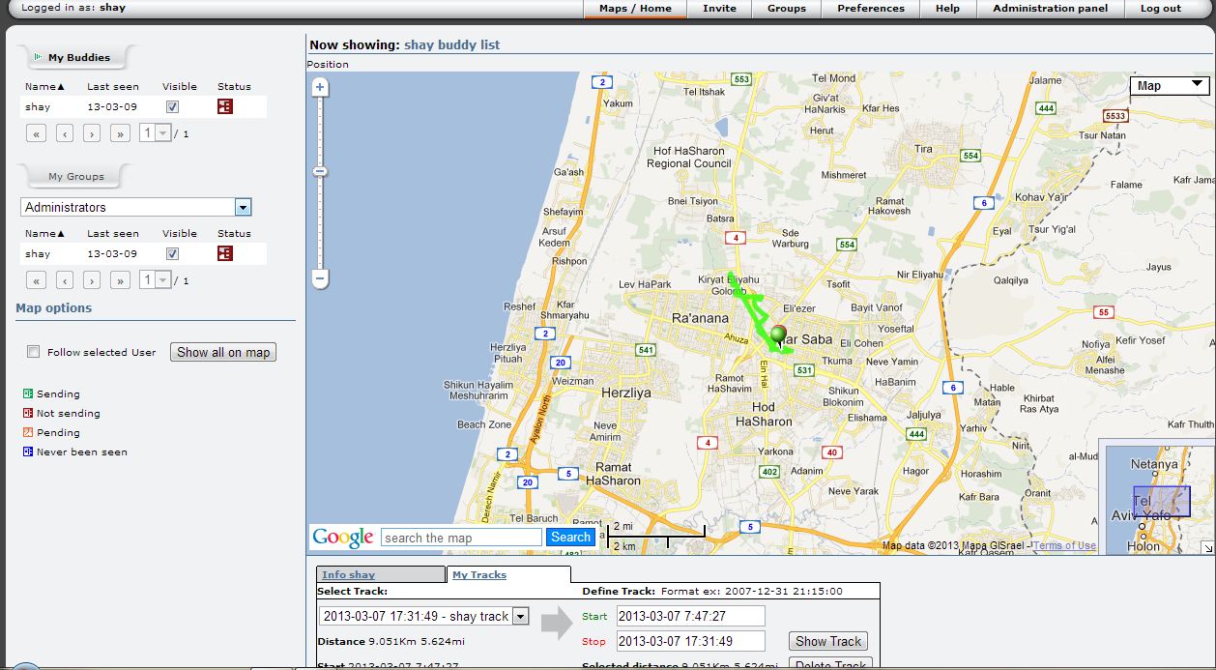Image resolution: width=1216 pixels, height=670 pixels.
Task: Enable Follow selected User checkbox
Action: pyautogui.click(x=34, y=352)
